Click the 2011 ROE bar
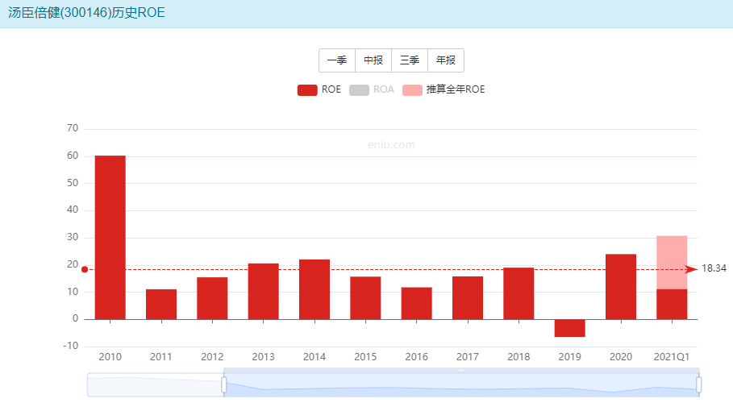 point(161,304)
